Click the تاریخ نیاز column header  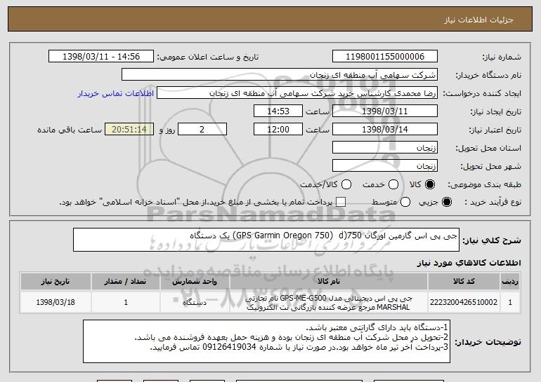tap(56, 282)
